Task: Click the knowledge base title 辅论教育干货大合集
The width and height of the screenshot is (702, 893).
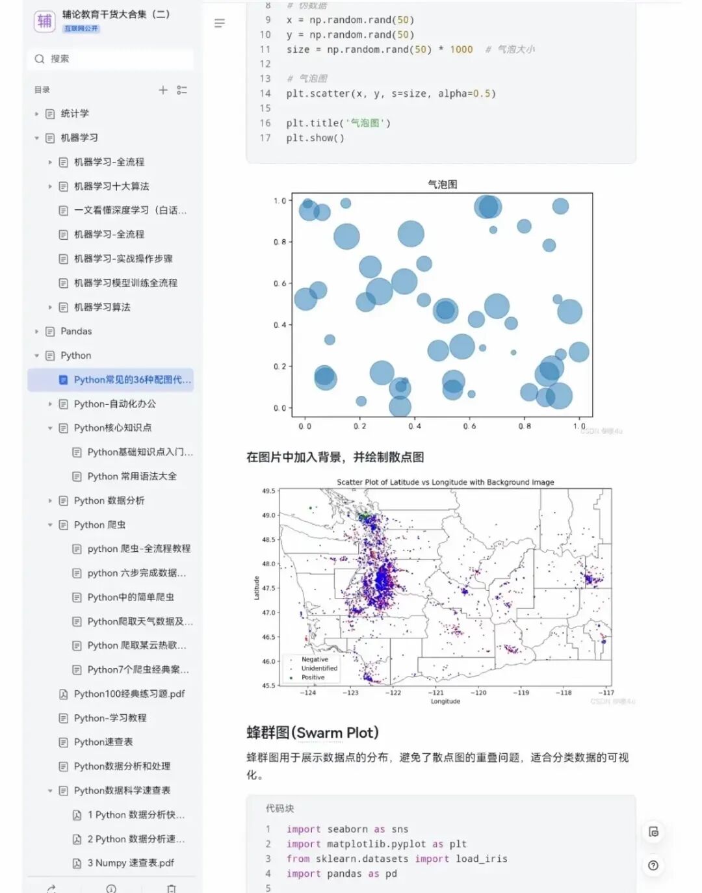Action: (116, 14)
